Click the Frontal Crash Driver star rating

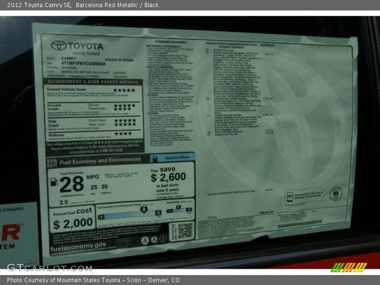point(124,105)
